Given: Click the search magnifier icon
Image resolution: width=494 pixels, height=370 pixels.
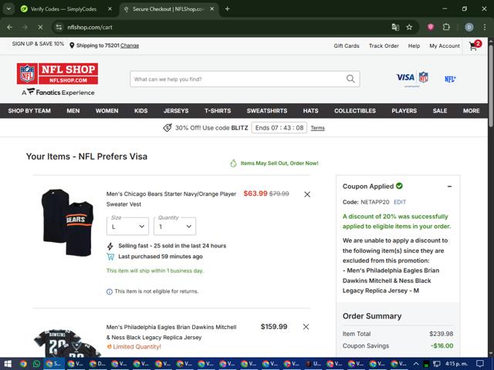Looking at the screenshot, I should tap(350, 79).
